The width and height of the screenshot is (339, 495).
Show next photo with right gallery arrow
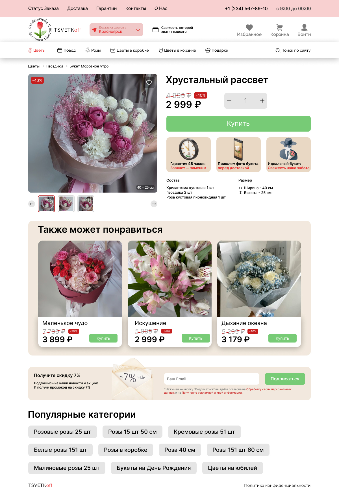pyautogui.click(x=154, y=204)
